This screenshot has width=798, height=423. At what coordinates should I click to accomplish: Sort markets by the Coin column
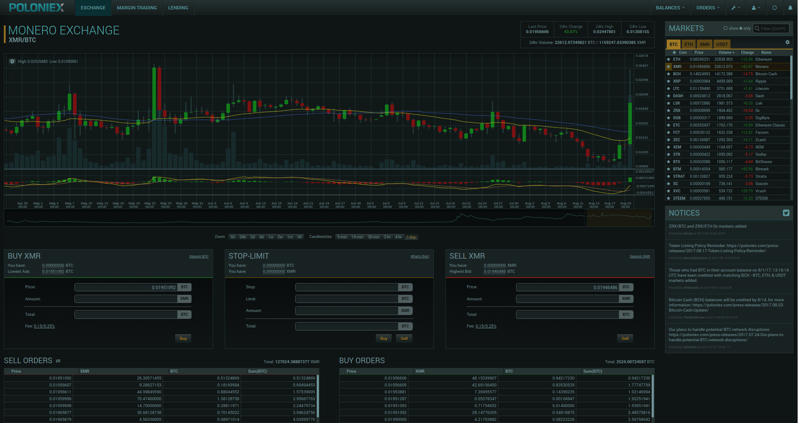coord(683,52)
